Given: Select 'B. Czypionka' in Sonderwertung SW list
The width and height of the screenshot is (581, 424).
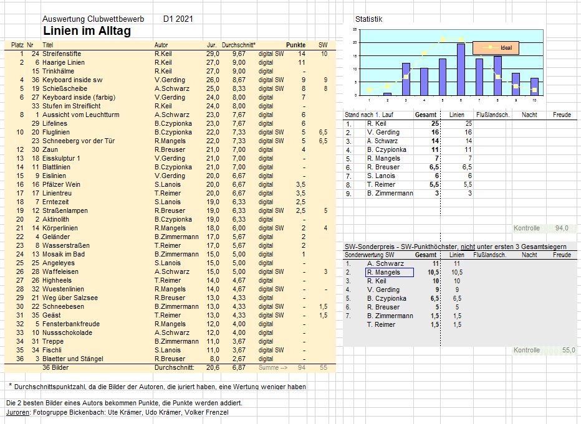Looking at the screenshot, I should (x=387, y=298).
